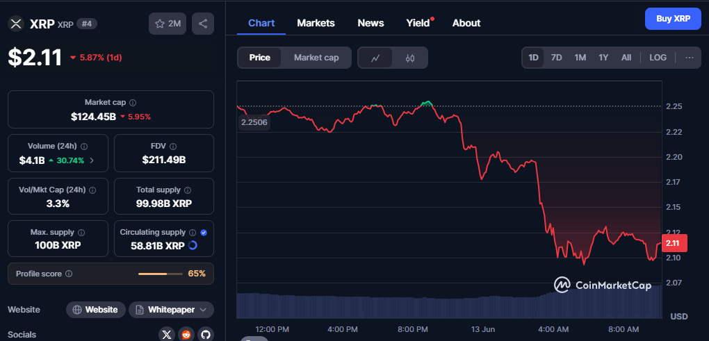This screenshot has height=341, width=709.
Task: Select the 7D time range
Action: (556, 58)
